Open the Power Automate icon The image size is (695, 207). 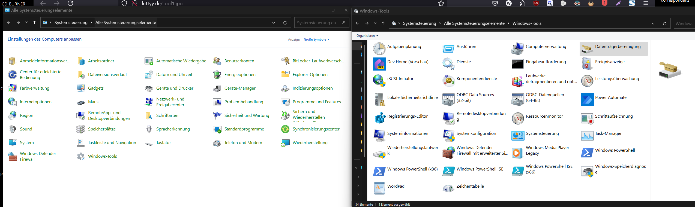click(x=587, y=100)
